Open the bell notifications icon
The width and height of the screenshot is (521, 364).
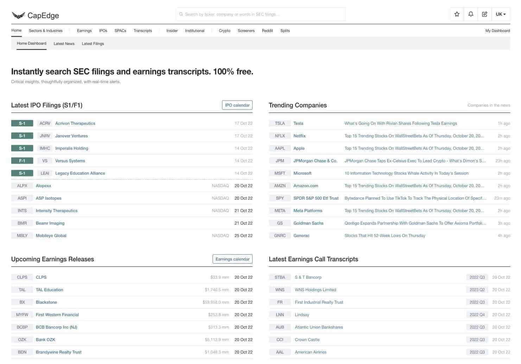471,14
